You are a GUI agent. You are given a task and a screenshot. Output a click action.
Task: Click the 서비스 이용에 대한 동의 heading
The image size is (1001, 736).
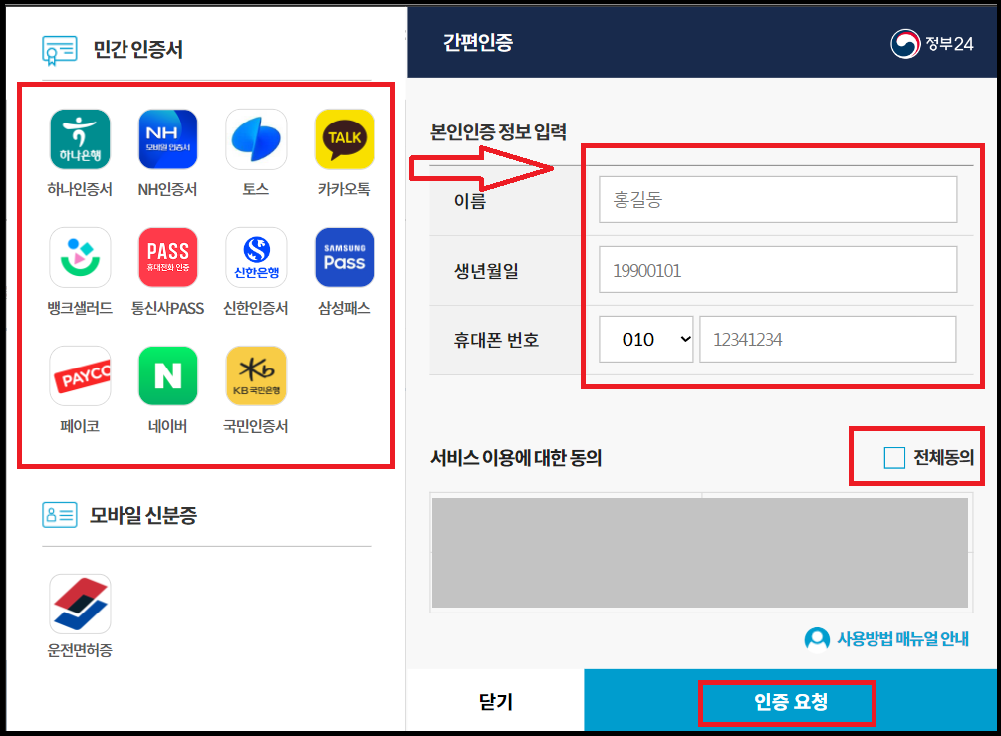pyautogui.click(x=516, y=458)
